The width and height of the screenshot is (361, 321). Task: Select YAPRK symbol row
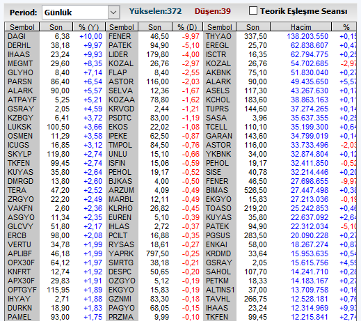[121, 253]
